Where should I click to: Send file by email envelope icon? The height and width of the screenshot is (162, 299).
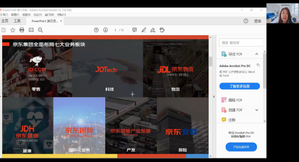coord(31,30)
